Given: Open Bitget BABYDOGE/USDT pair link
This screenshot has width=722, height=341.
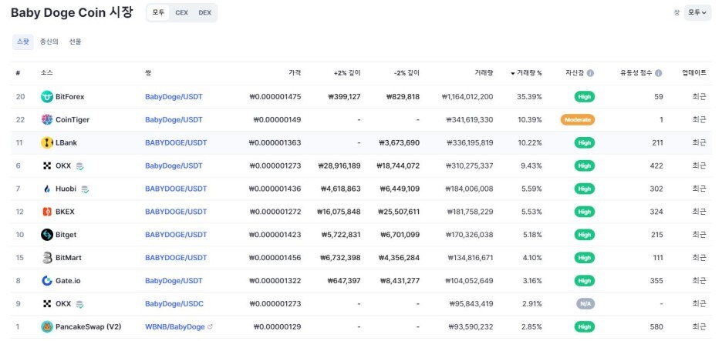Looking at the screenshot, I should tap(176, 234).
